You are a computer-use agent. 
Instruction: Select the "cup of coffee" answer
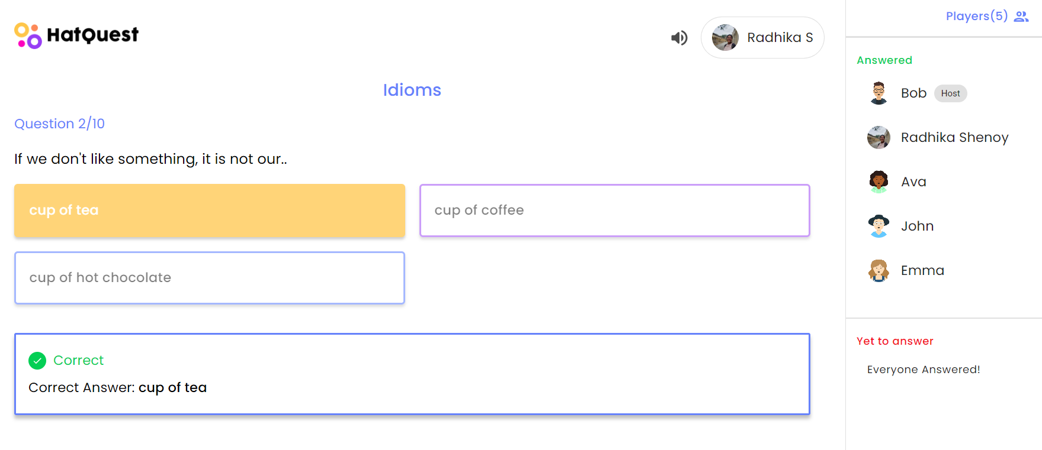614,211
